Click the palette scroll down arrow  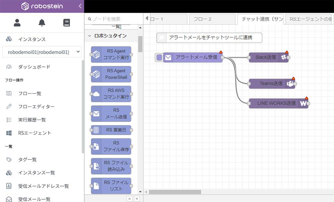coord(140,192)
